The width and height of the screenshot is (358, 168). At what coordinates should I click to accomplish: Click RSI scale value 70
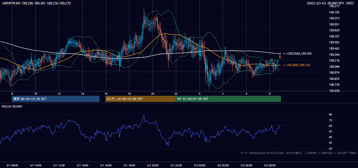[x=330, y=120]
